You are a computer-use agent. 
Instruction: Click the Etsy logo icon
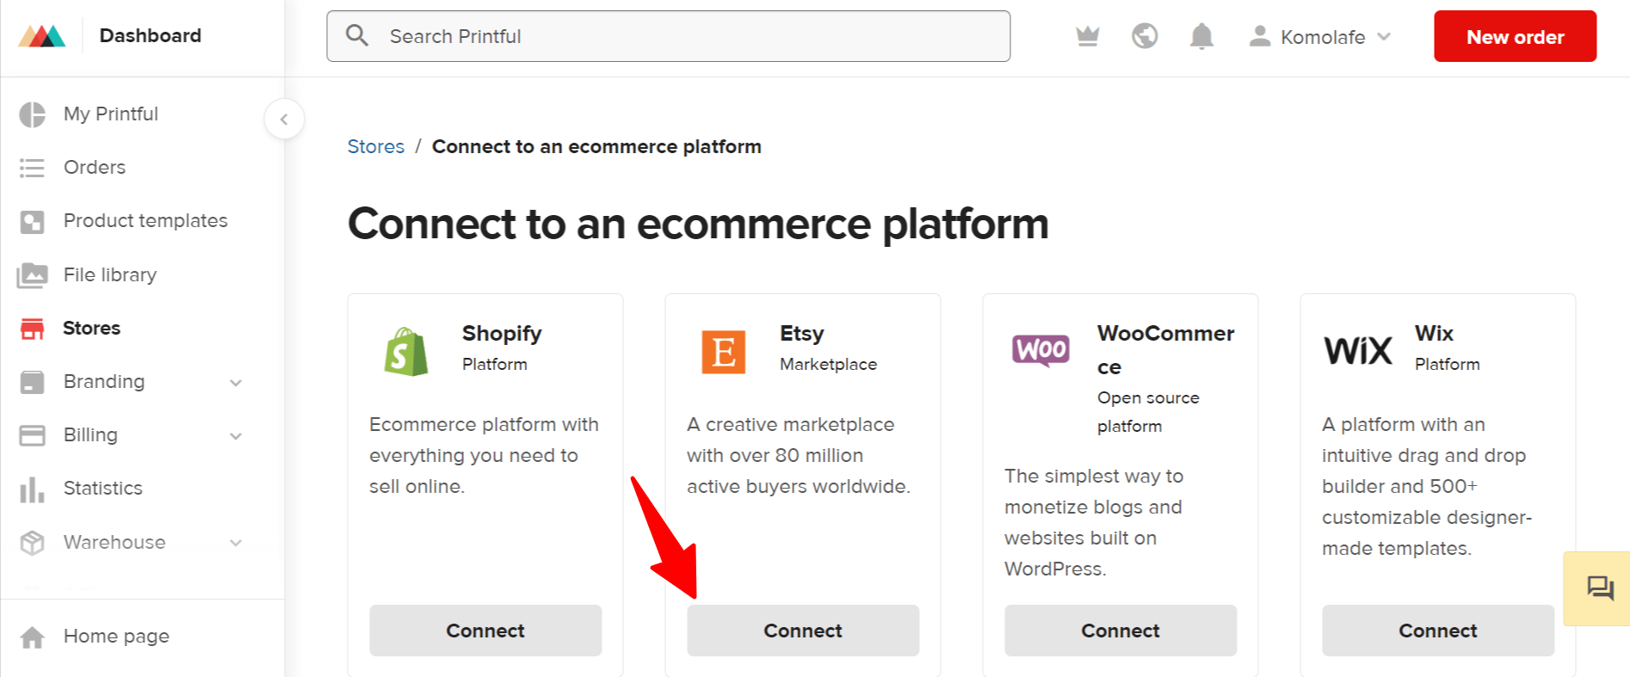click(x=724, y=352)
